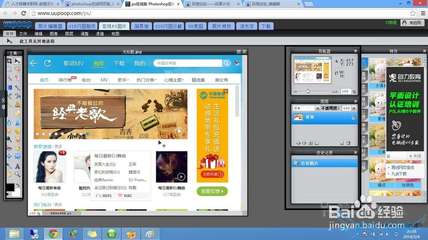Select the Hand pan tool
The image size is (428, 240).
tap(9, 174)
